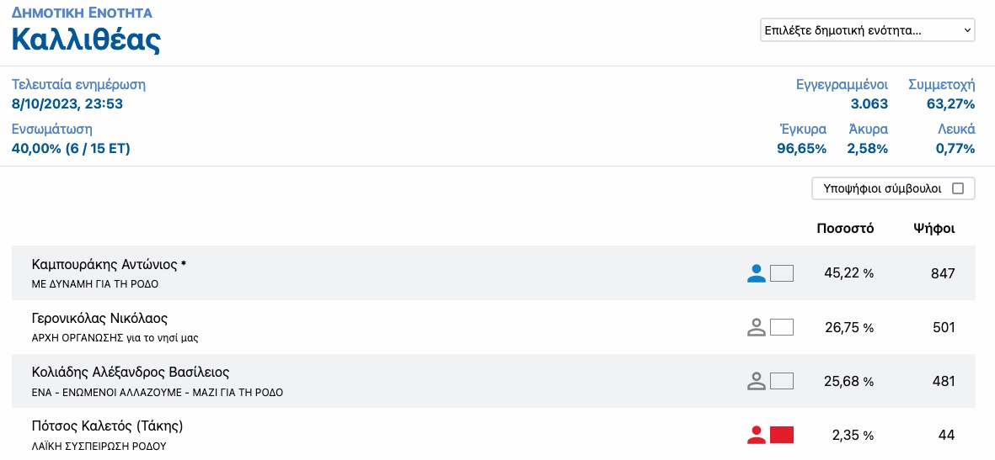Enable the Υποψήφιοι σύμβουλοι checkbox
The image size is (995, 460).
(958, 189)
